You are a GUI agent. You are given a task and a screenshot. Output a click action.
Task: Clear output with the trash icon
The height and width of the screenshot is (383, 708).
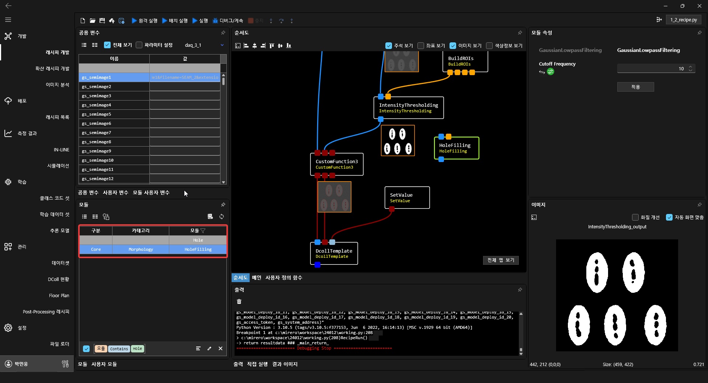tap(239, 302)
